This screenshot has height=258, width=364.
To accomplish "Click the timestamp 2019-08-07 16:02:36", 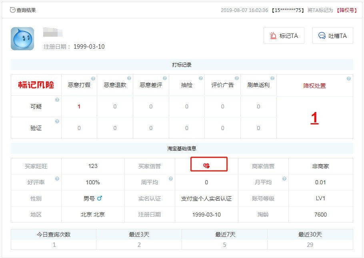I will pos(244,10).
